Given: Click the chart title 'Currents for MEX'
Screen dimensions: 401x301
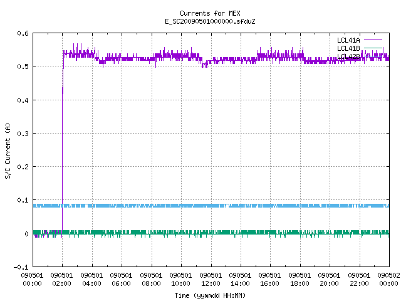Looking at the screenshot, I should click(210, 13).
